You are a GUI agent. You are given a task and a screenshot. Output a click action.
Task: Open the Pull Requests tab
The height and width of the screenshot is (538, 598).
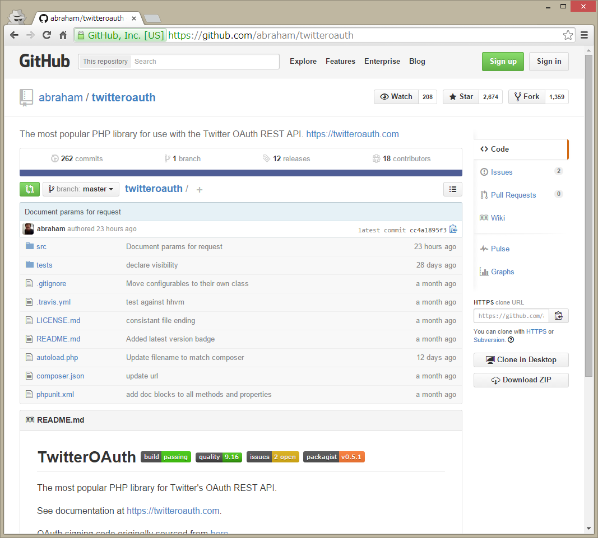[512, 195]
